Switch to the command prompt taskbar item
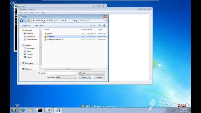Image resolution: width=201 pixels, height=113 pixels. pyautogui.click(x=40, y=110)
